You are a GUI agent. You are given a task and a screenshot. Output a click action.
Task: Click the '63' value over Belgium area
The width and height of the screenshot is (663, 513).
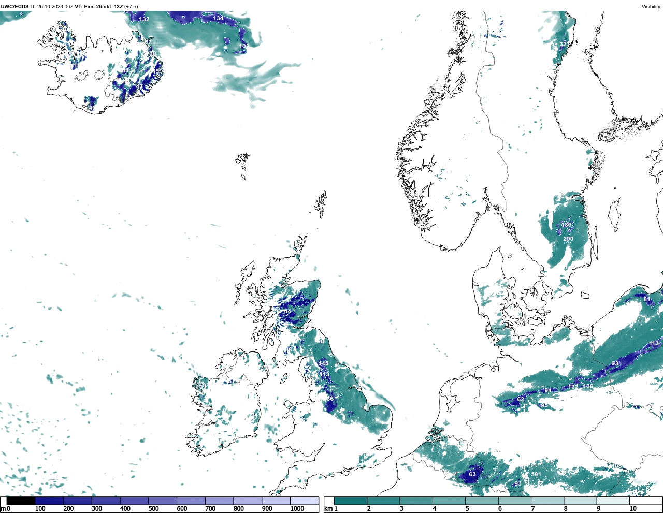472,474
